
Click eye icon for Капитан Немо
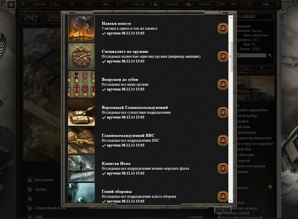[x=223, y=169]
